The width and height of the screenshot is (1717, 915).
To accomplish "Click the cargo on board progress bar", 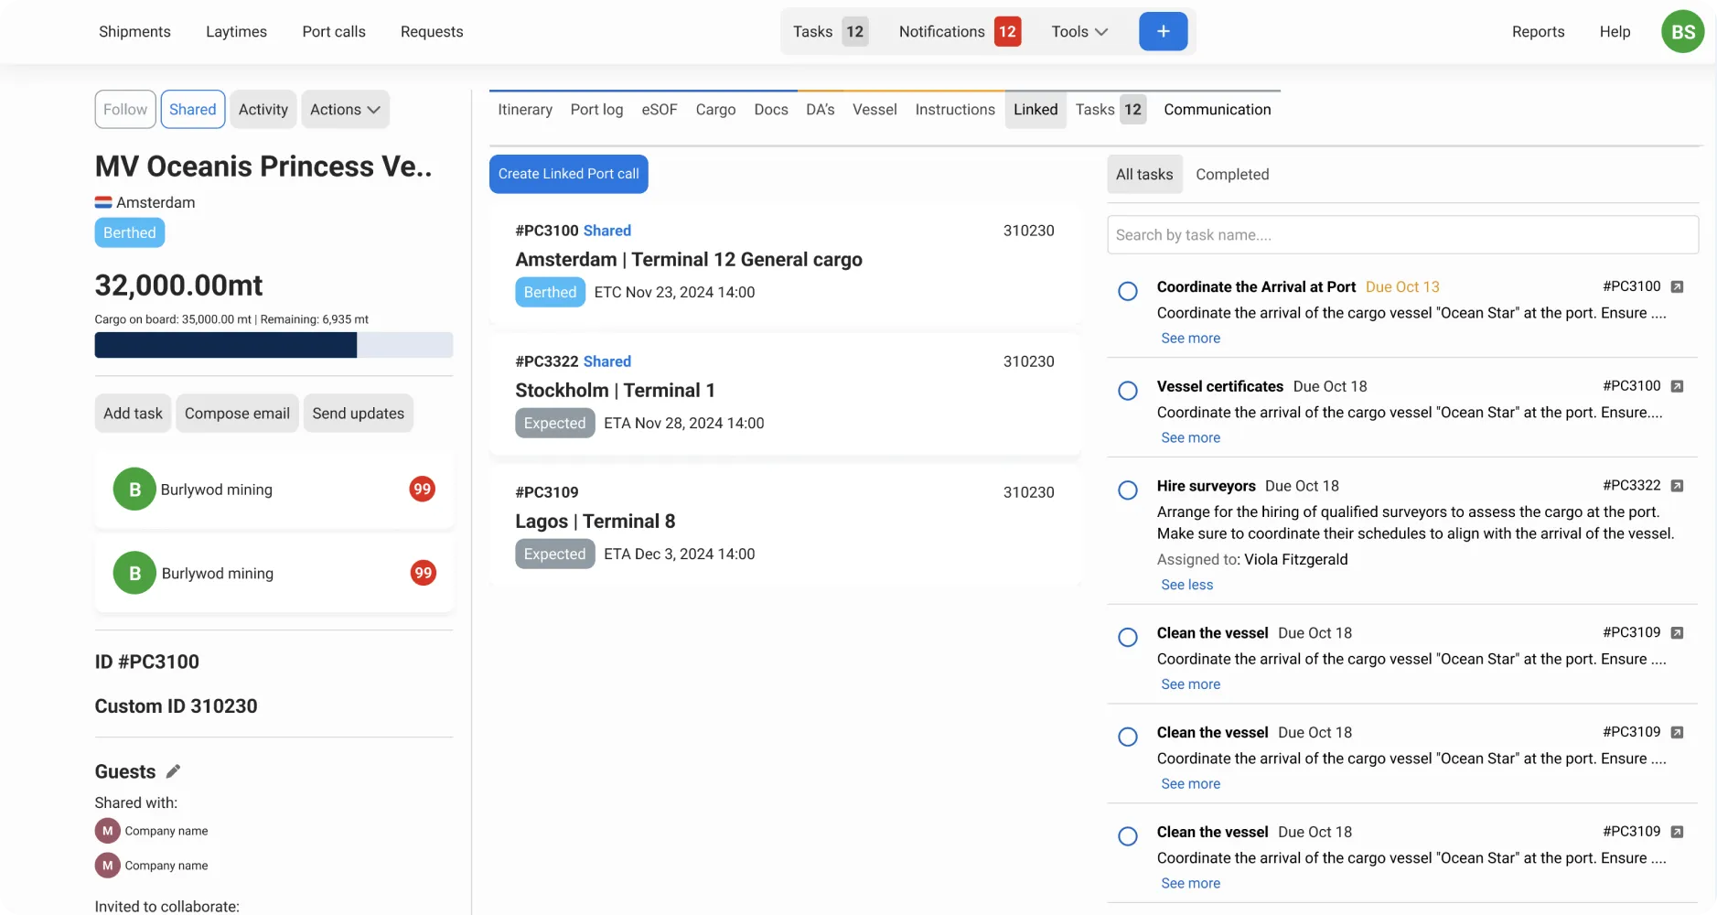I will click(x=274, y=345).
